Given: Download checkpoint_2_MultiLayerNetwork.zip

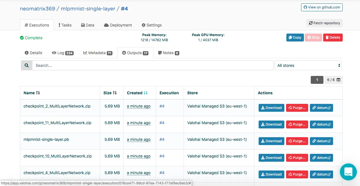Looking at the screenshot, I should 271,108.
